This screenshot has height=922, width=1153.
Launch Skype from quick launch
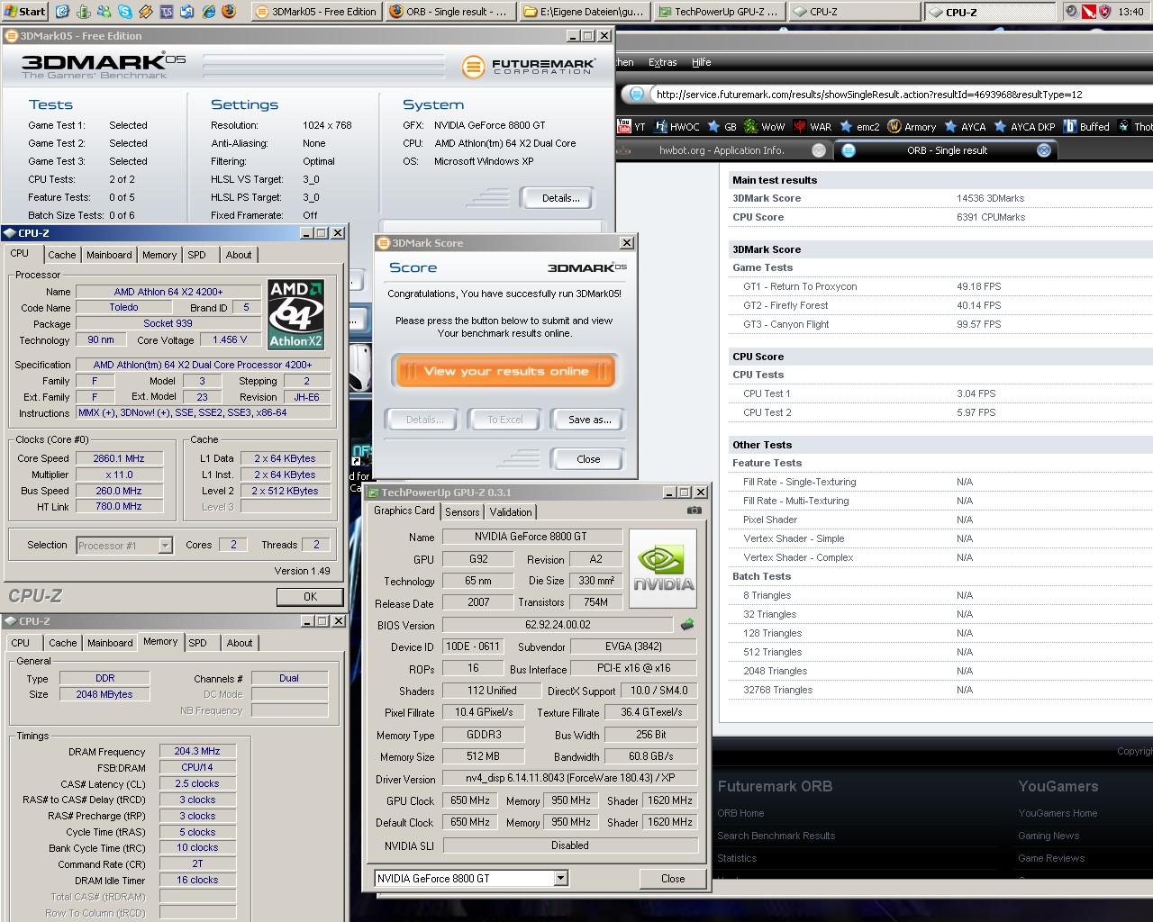coord(125,12)
